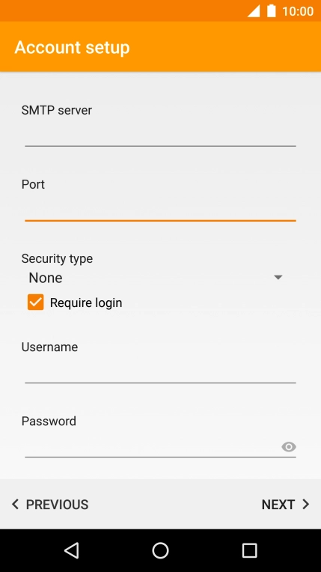Focus the SMTP server input field
This screenshot has width=321, height=572.
coord(160,135)
